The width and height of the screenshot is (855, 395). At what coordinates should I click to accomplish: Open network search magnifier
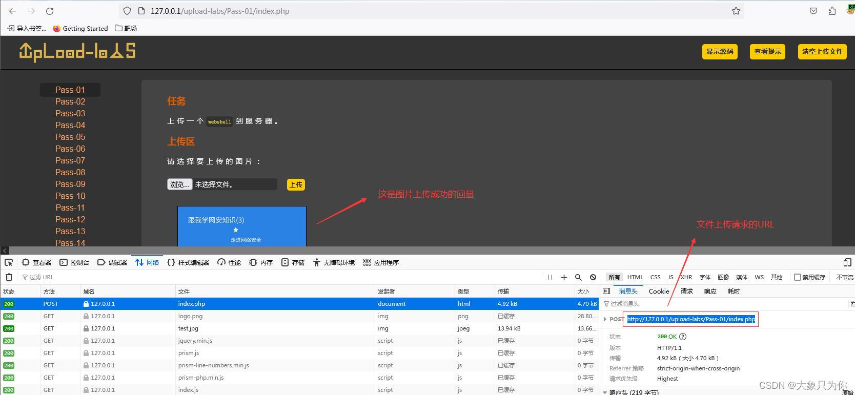(578, 277)
